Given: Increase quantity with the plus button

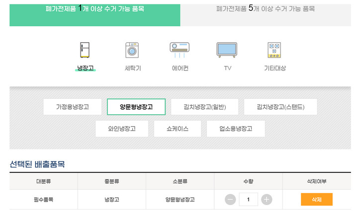Looking at the screenshot, I should tap(267, 200).
